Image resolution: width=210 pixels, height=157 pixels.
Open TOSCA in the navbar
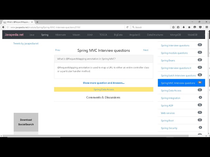[103, 35]
